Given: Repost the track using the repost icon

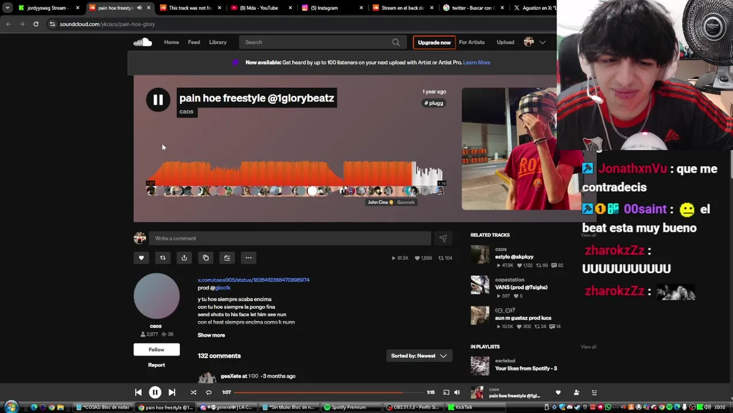Looking at the screenshot, I should (163, 258).
